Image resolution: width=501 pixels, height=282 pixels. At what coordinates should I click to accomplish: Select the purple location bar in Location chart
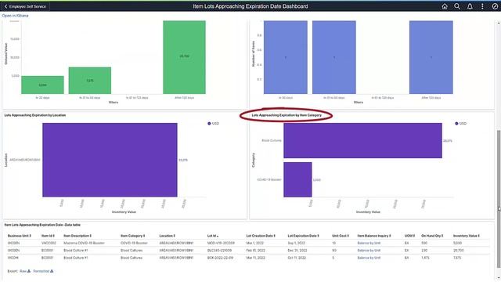point(110,160)
